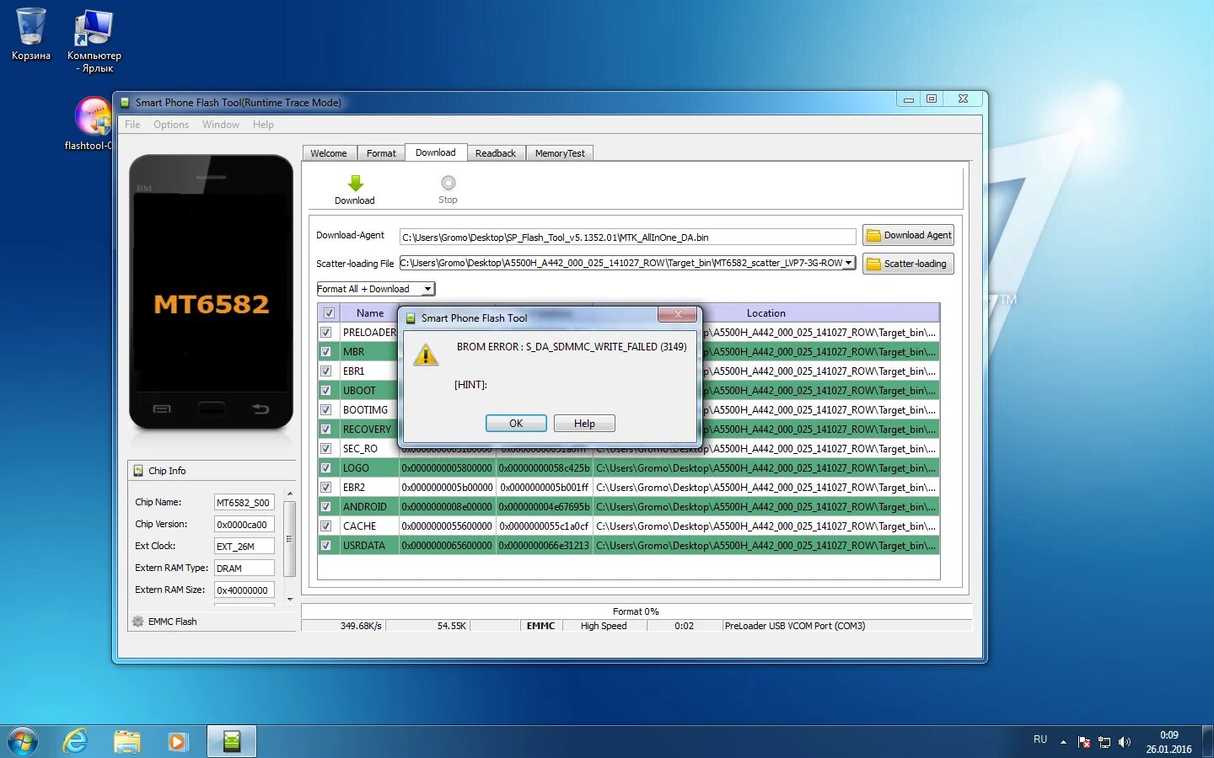Screen dimensions: 1214x758
Task: Open the Options menu
Action: [171, 125]
